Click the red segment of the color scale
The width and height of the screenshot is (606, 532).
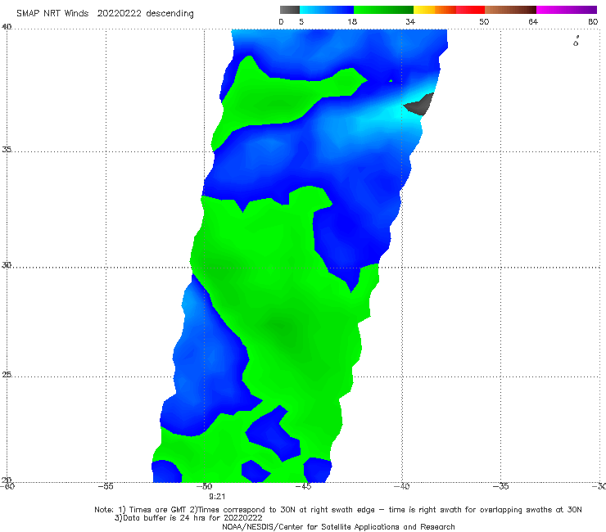[x=470, y=10]
